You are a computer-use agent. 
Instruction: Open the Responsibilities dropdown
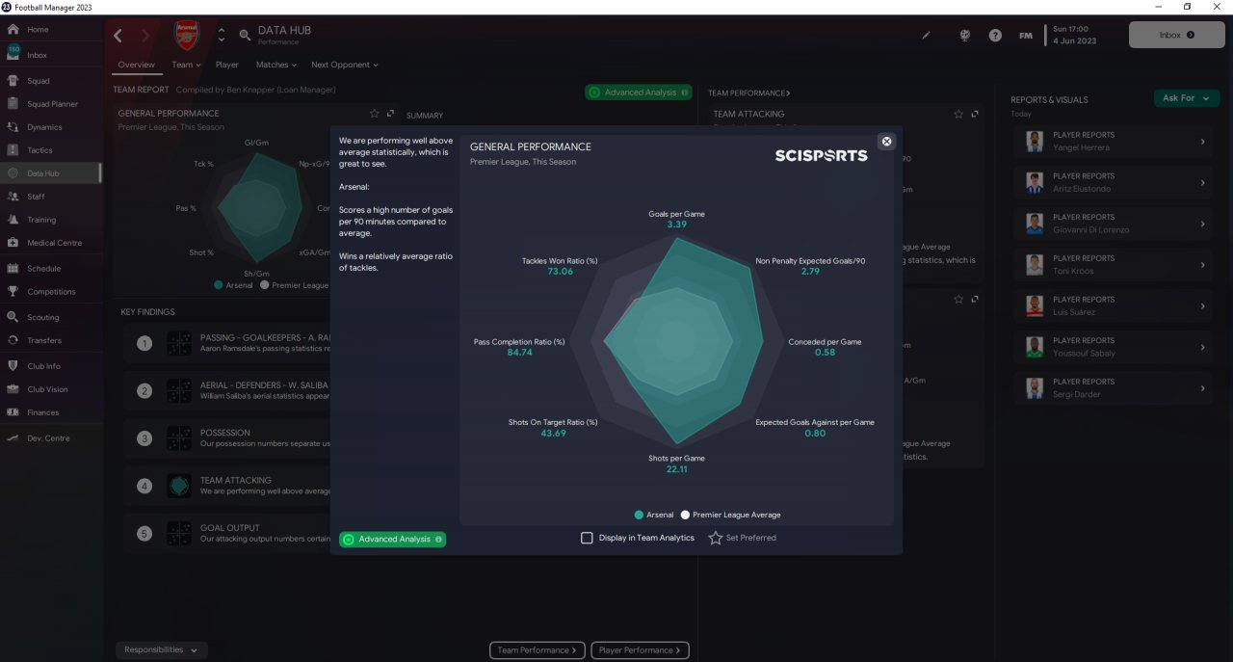pyautogui.click(x=161, y=650)
